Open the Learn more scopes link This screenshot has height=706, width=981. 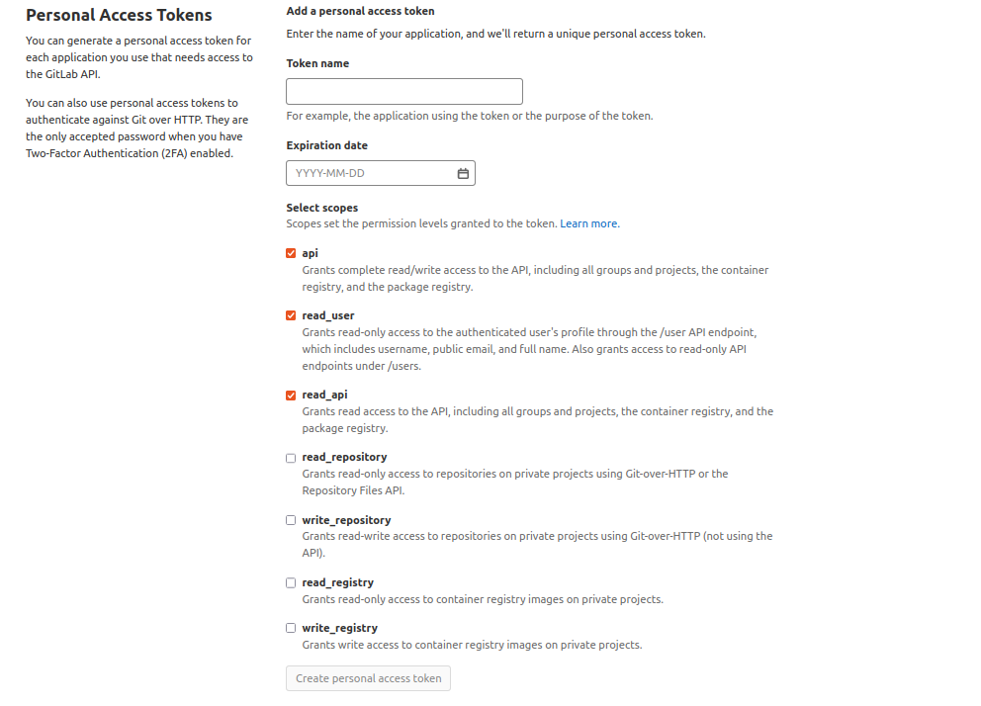588,224
